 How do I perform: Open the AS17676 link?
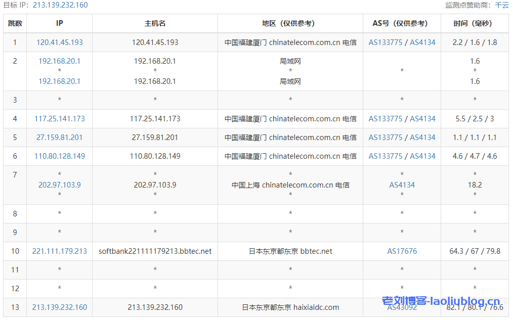(402, 251)
